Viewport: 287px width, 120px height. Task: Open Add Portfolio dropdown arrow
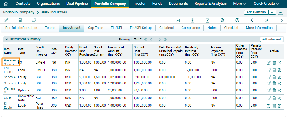[x=272, y=12]
